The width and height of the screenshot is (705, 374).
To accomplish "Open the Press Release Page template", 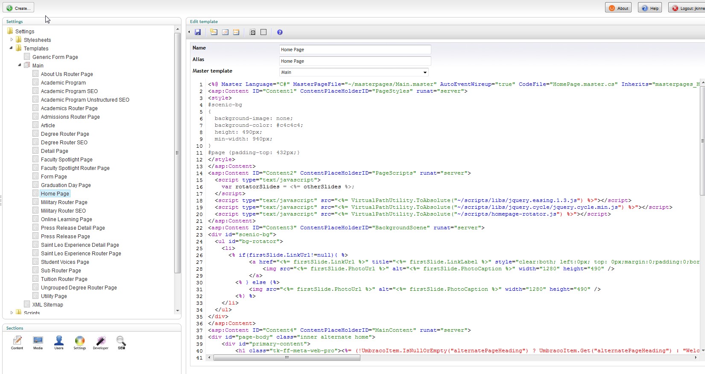I will click(x=65, y=236).
